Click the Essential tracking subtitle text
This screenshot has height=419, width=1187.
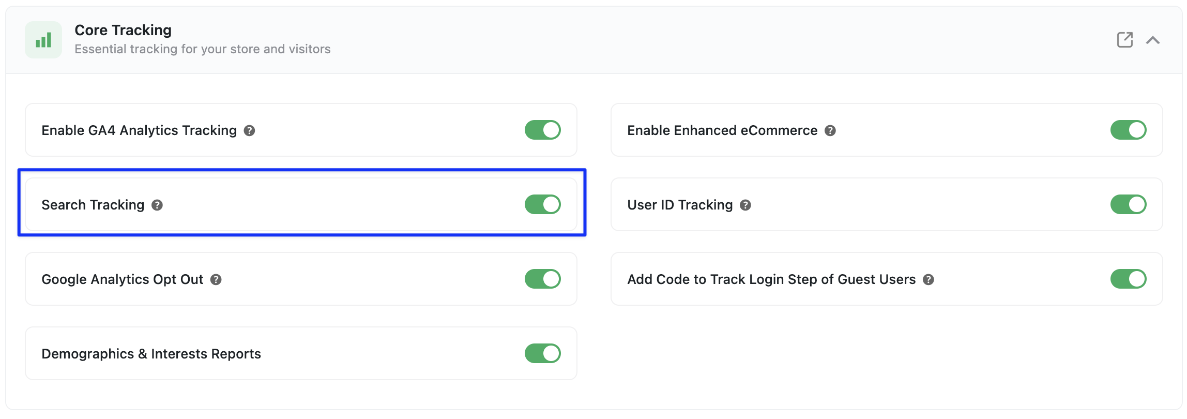coord(203,49)
